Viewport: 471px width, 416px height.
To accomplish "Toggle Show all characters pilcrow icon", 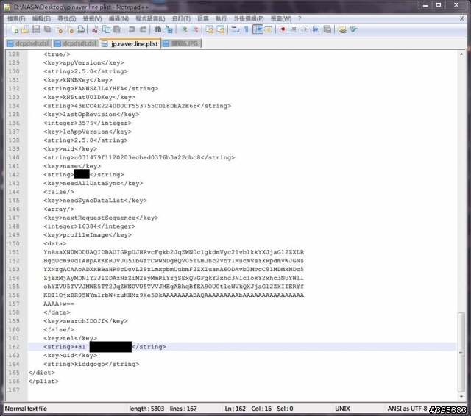I will 247,29.
